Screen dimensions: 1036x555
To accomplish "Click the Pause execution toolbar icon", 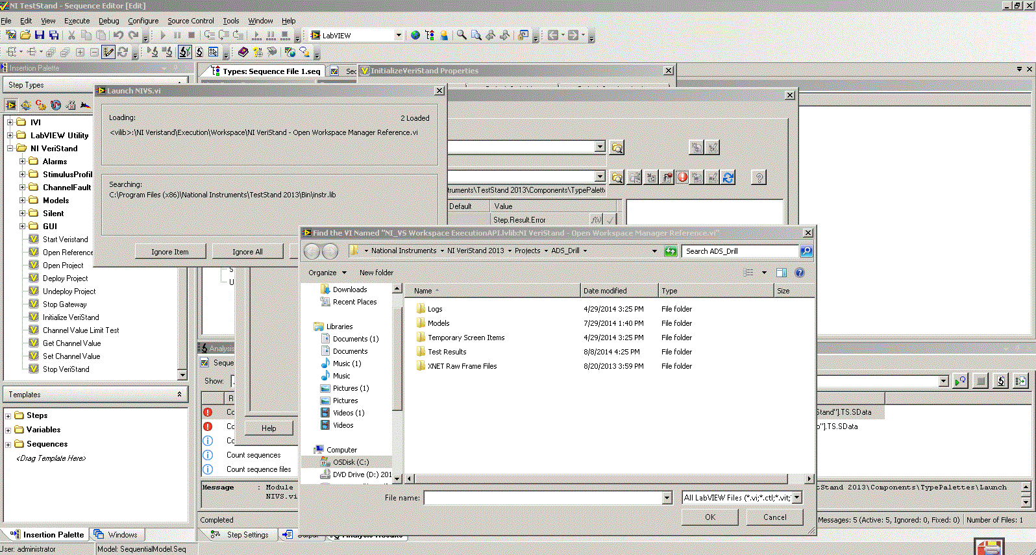I will [x=177, y=35].
